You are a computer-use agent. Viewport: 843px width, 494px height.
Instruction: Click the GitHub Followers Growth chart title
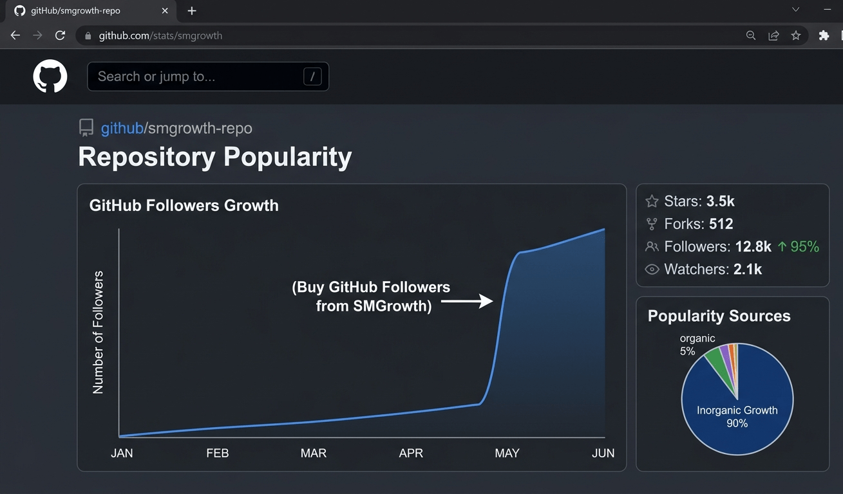(184, 206)
